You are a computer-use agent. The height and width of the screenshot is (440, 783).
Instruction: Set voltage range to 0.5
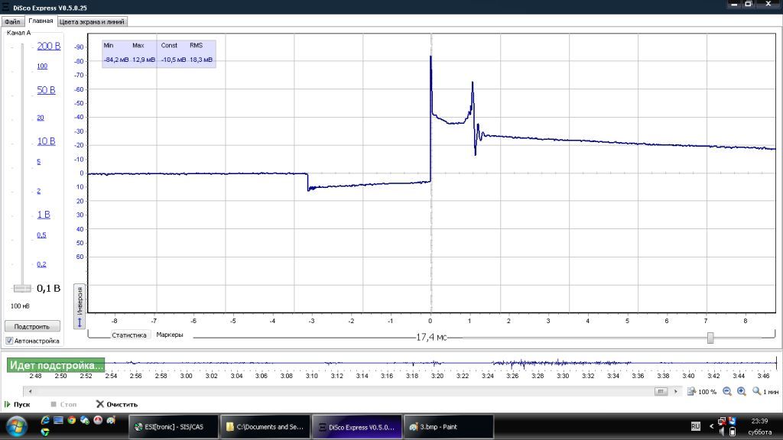click(41, 235)
